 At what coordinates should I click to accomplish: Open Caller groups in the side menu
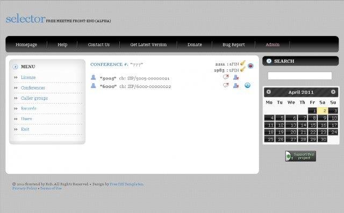click(x=34, y=98)
